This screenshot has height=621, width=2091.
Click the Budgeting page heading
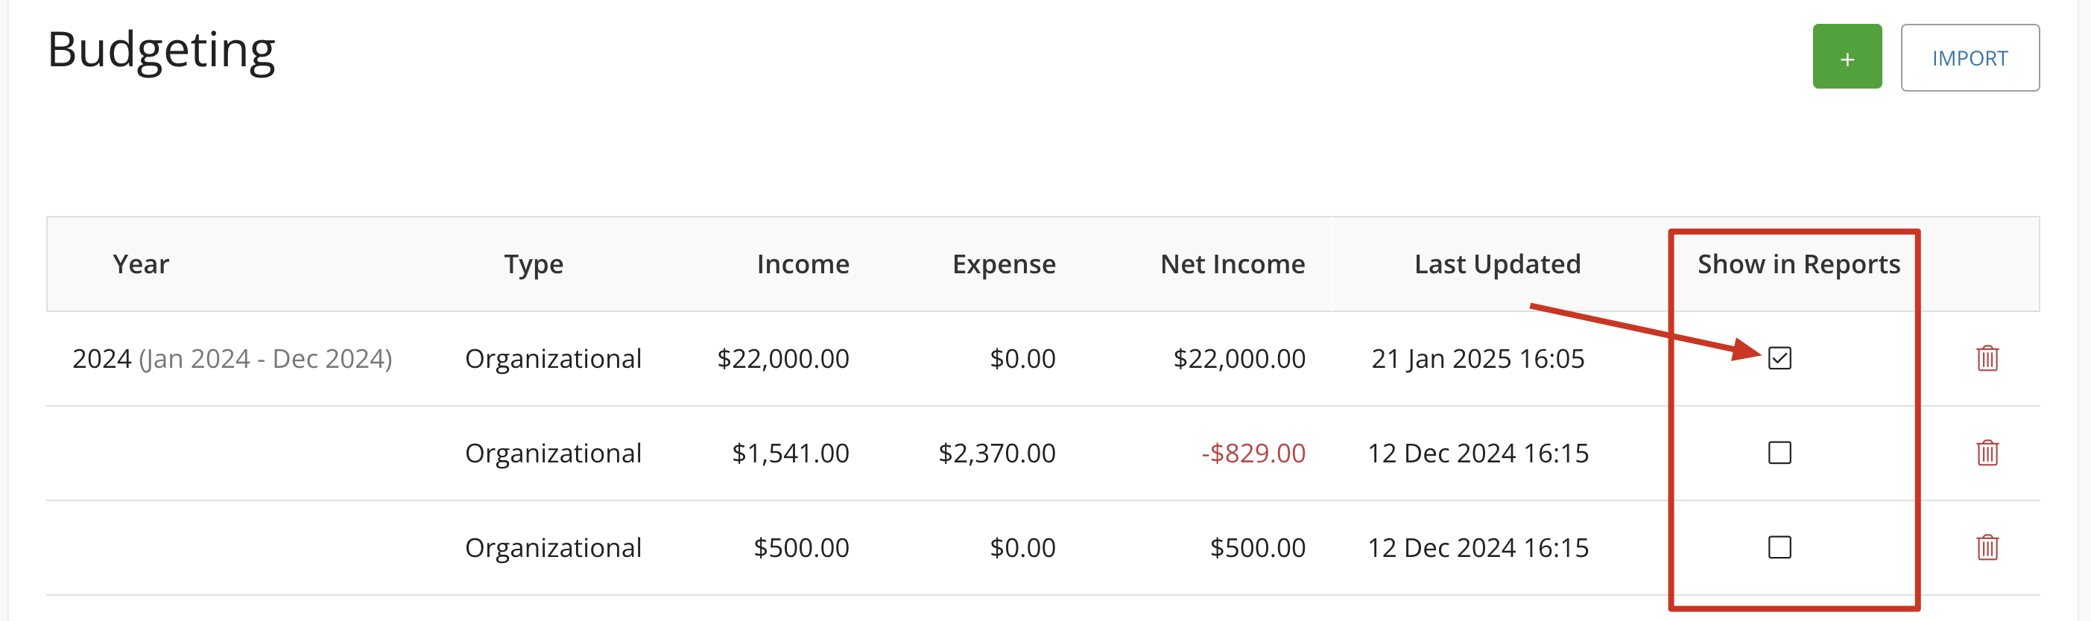tap(162, 51)
